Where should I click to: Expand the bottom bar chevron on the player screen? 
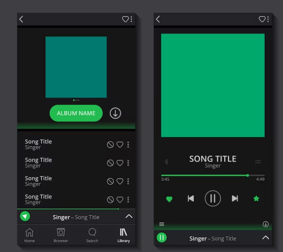(266, 238)
